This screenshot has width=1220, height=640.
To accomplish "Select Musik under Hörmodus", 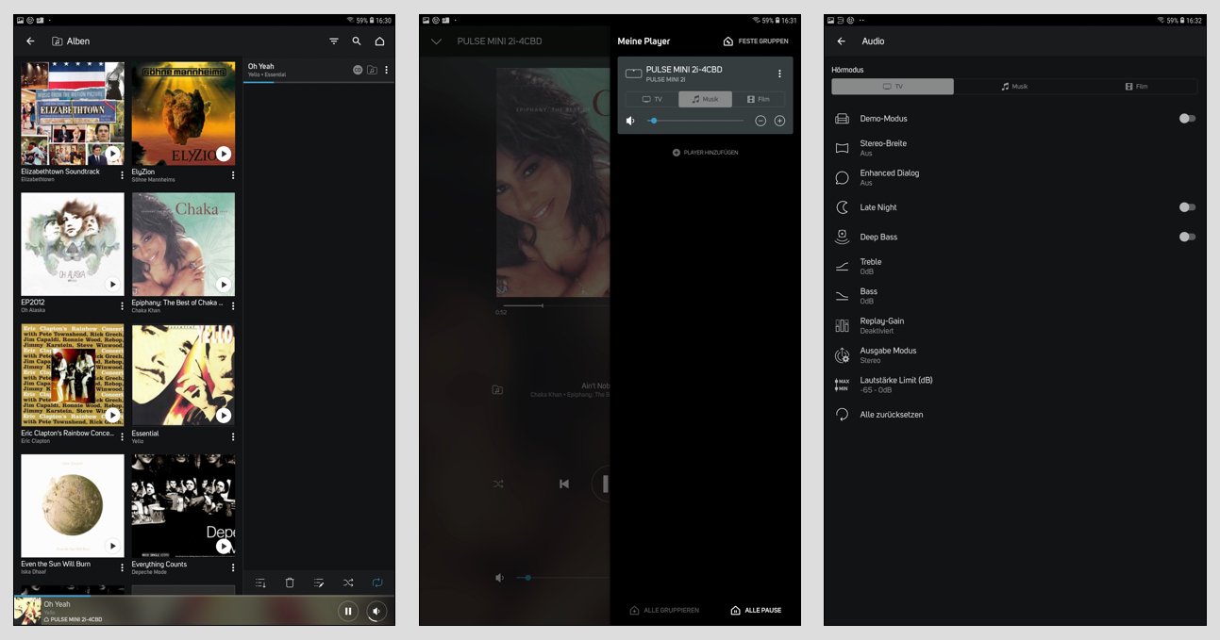I will (x=1014, y=87).
